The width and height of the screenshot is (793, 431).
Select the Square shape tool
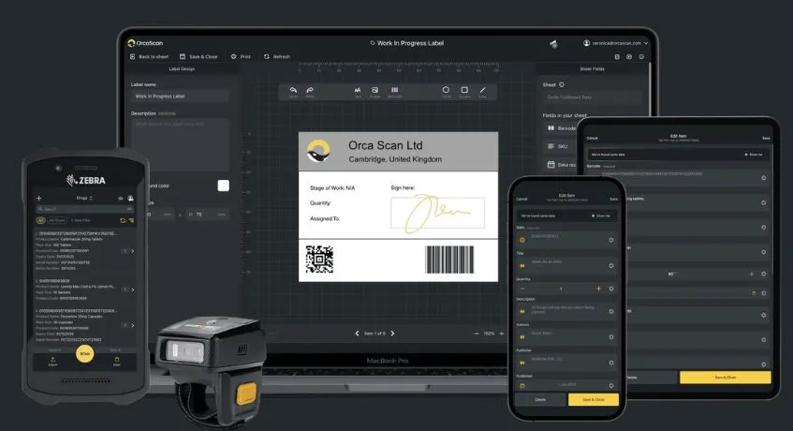(464, 91)
